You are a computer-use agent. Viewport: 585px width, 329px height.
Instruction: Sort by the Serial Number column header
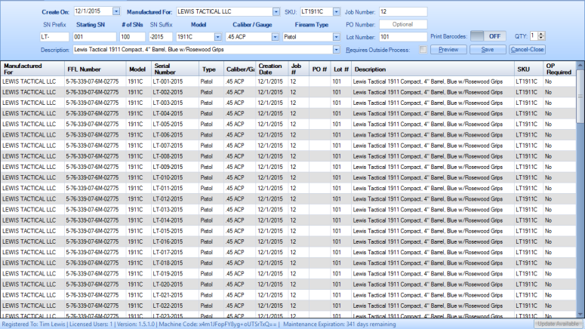coord(174,69)
